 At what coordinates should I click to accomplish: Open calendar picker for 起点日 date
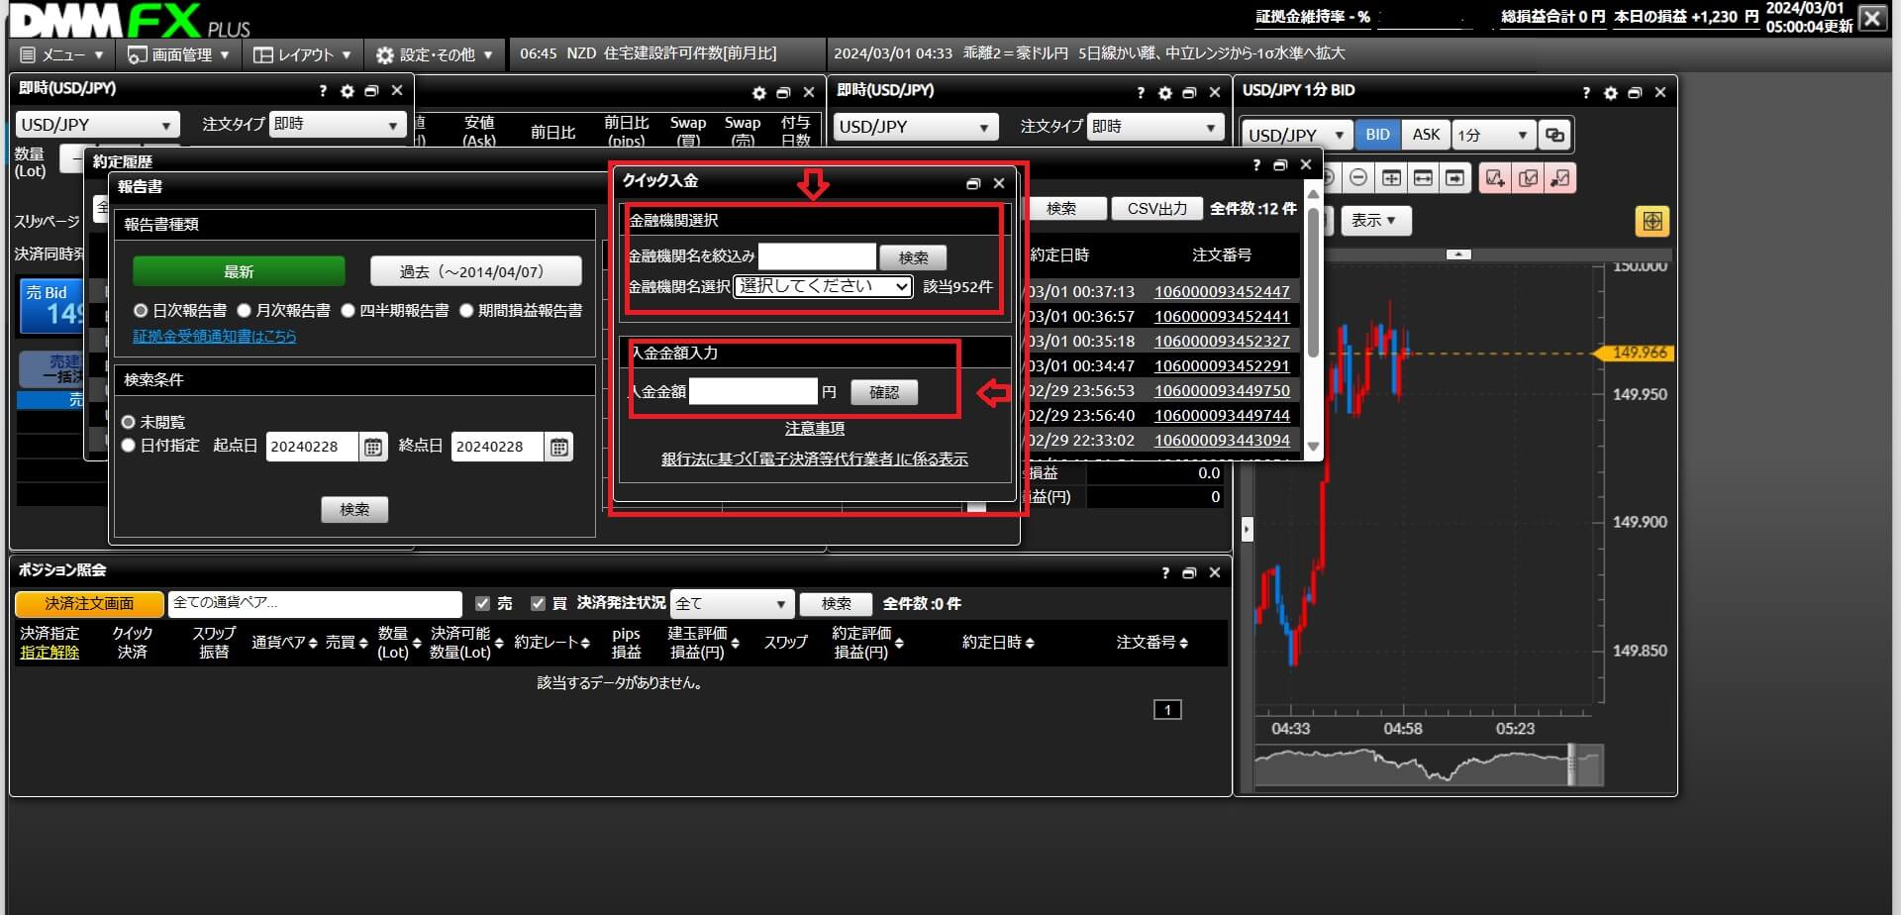pos(373,448)
